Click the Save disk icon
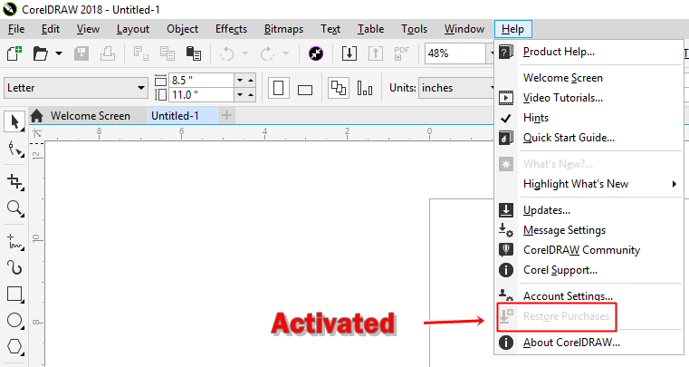This screenshot has width=689, height=367. click(x=81, y=53)
